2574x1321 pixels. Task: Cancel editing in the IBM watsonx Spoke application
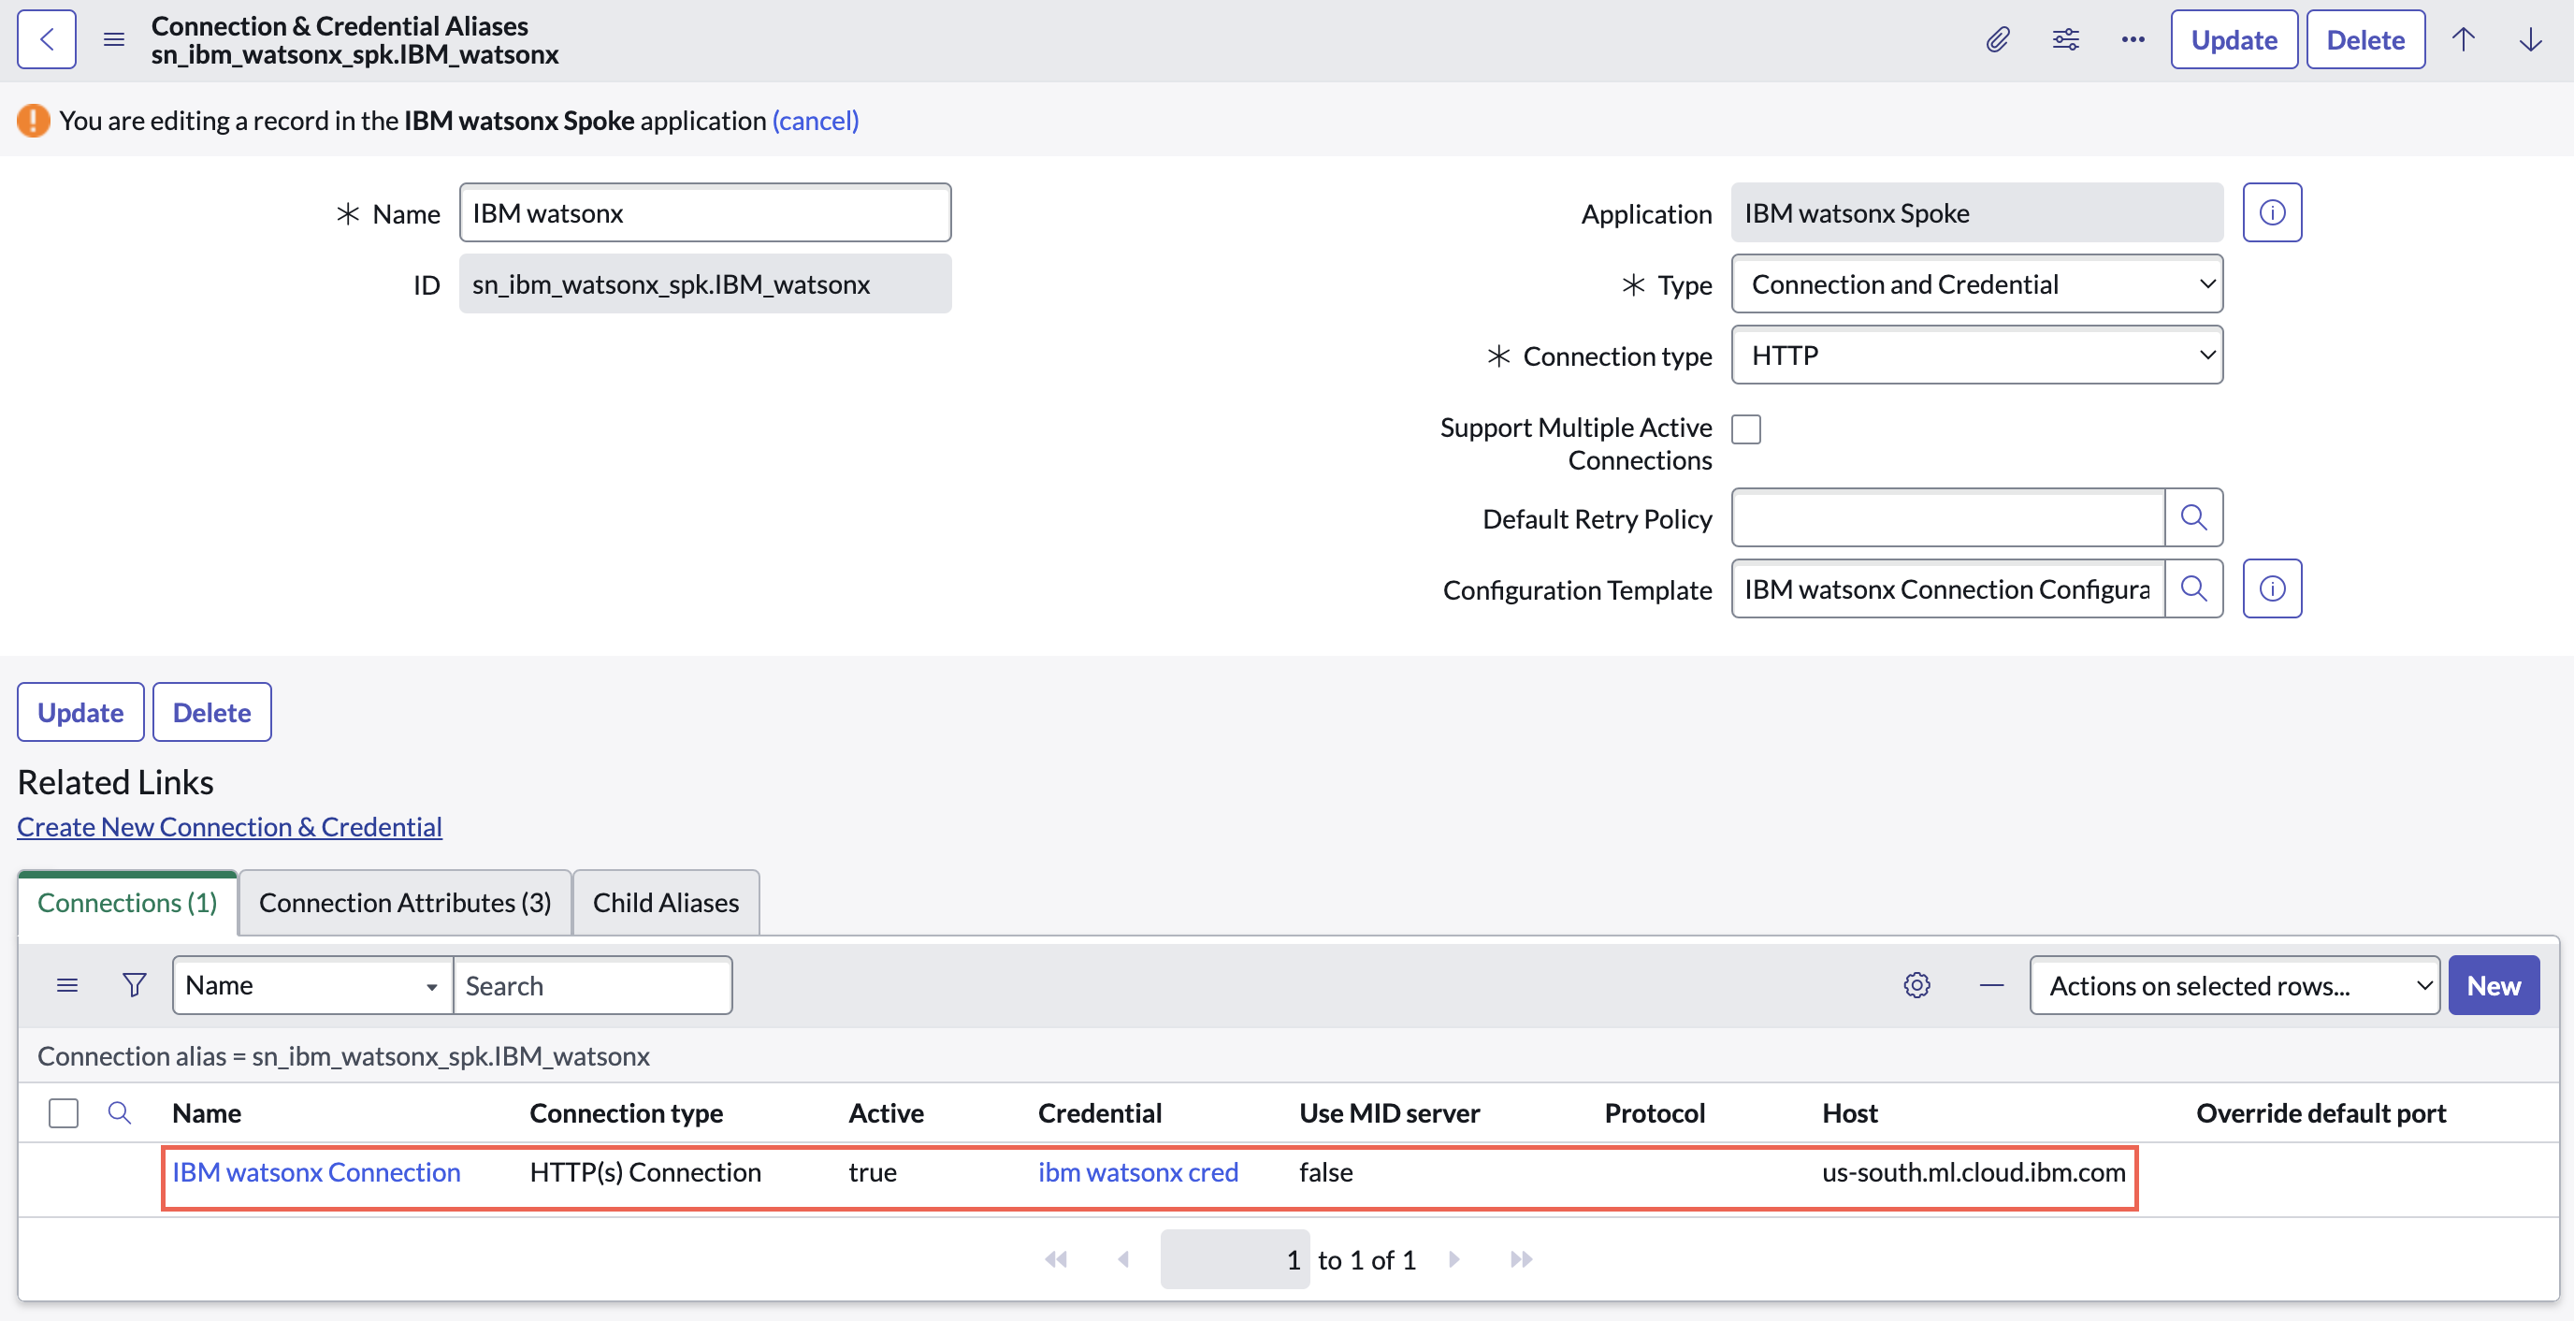click(x=816, y=120)
